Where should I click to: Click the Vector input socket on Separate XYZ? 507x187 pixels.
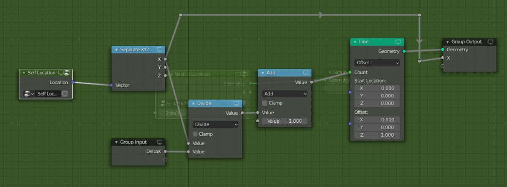tap(112, 85)
